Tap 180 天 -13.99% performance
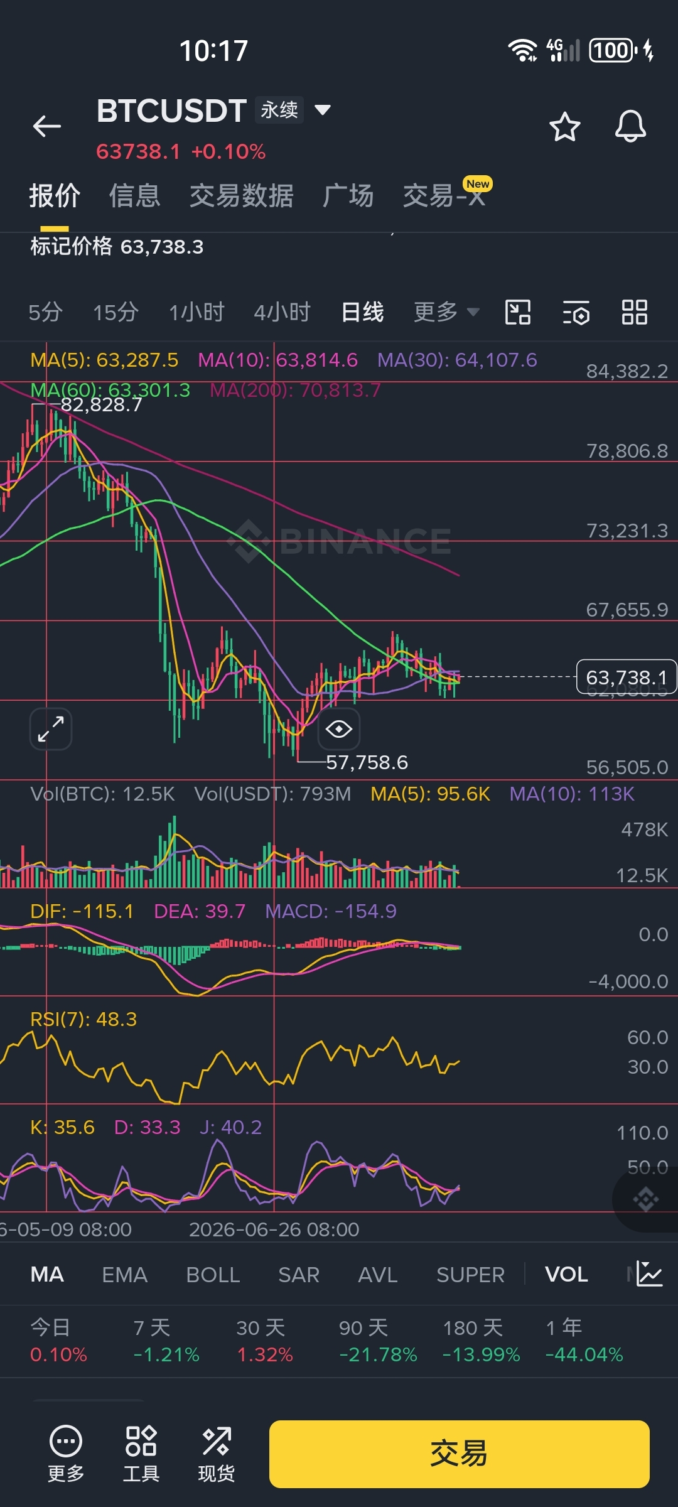This screenshot has width=678, height=1507. pos(482,1341)
